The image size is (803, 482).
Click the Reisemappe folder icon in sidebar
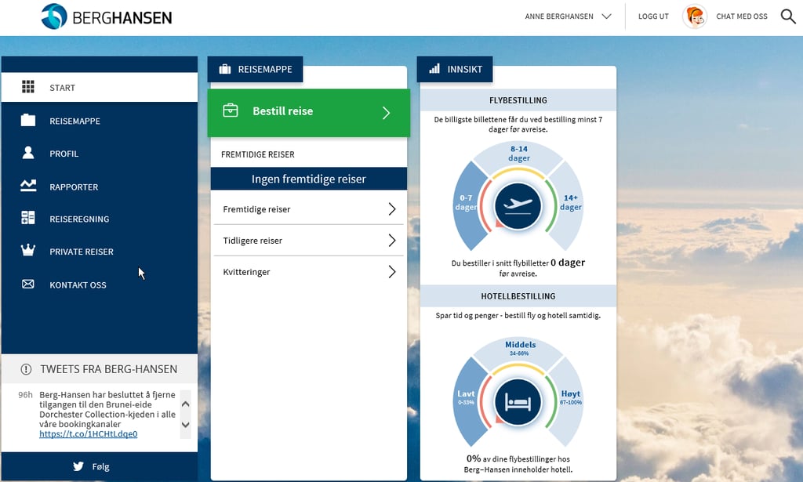point(28,120)
